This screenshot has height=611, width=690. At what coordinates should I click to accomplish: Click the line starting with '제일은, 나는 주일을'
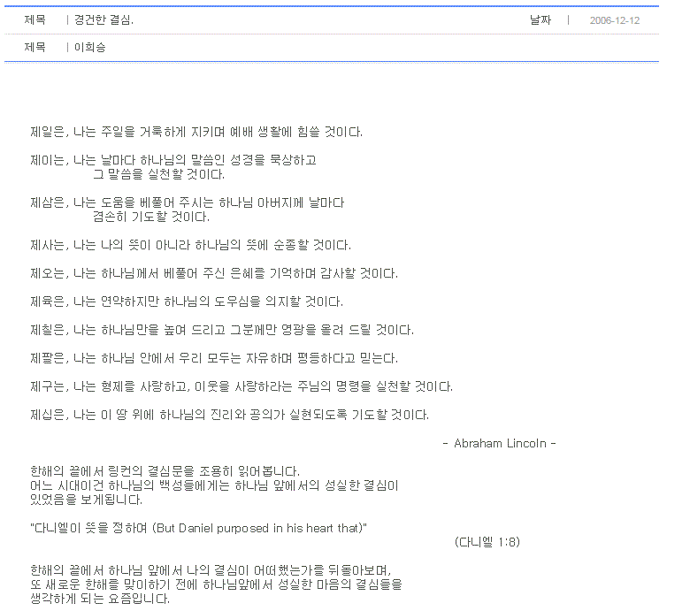point(196,132)
